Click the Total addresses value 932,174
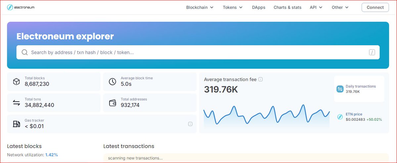 click(x=130, y=105)
